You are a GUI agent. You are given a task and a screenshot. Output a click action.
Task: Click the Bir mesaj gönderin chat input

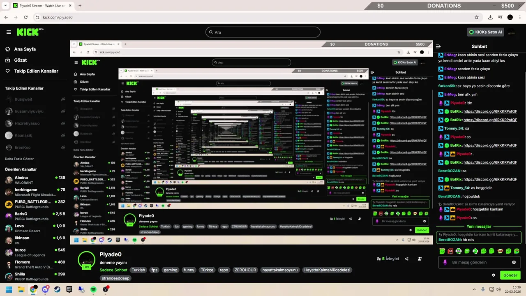(x=479, y=262)
